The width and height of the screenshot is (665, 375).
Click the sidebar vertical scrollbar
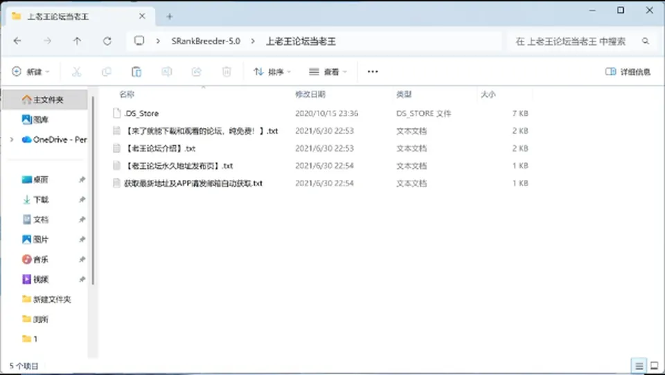pos(92,191)
